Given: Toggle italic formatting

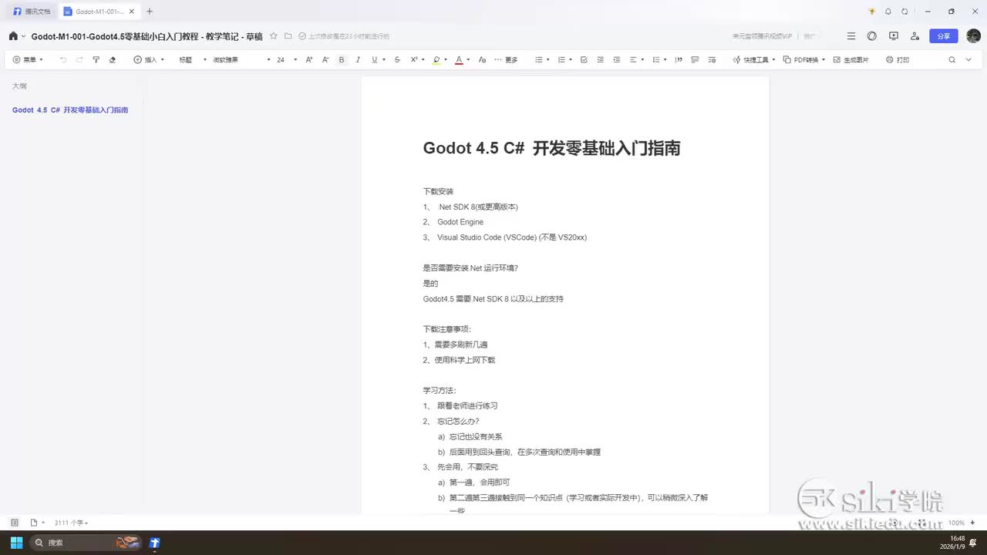Looking at the screenshot, I should click(358, 59).
